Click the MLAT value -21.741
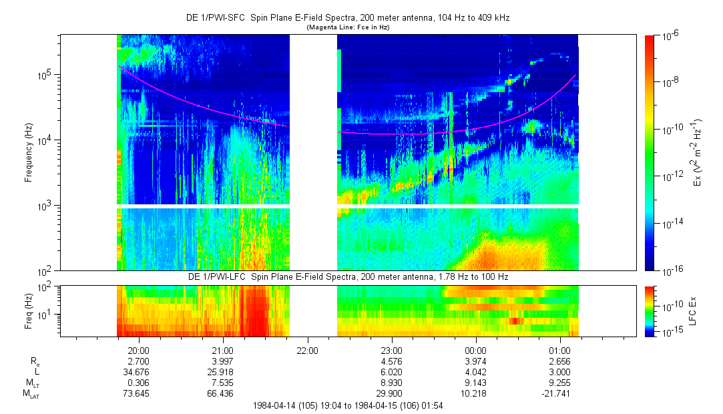The width and height of the screenshot is (723, 414). tap(559, 395)
